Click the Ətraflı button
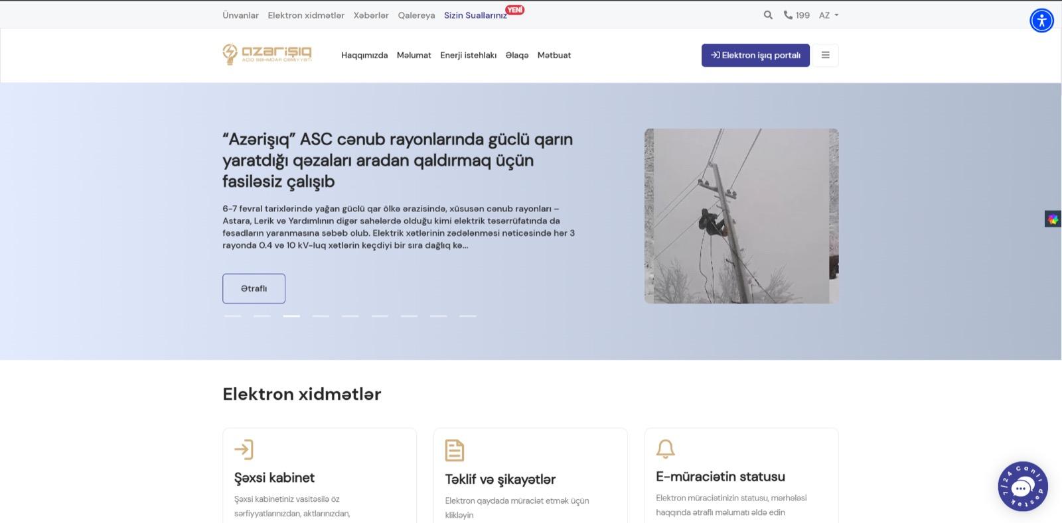 click(254, 288)
